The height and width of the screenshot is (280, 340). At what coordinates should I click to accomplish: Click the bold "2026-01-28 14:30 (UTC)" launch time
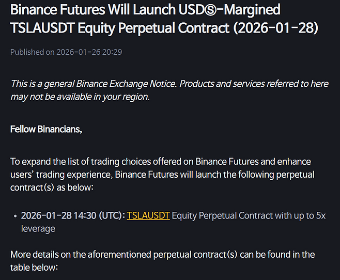tap(72, 215)
